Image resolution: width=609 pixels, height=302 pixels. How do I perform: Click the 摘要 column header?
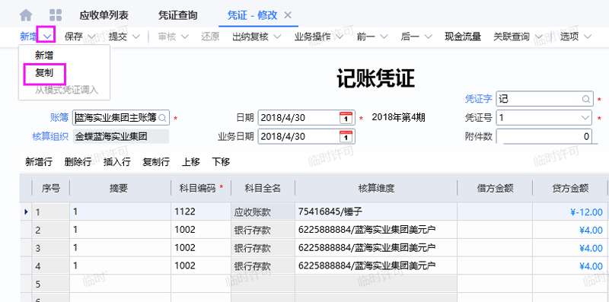[120, 188]
